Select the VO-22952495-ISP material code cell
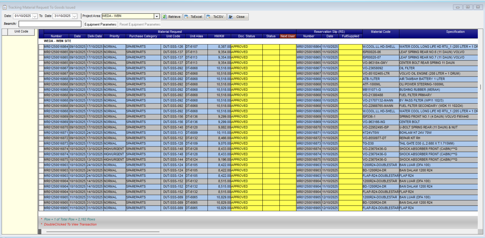Screen dimensions: 485x238 pyautogui.click(x=381, y=127)
